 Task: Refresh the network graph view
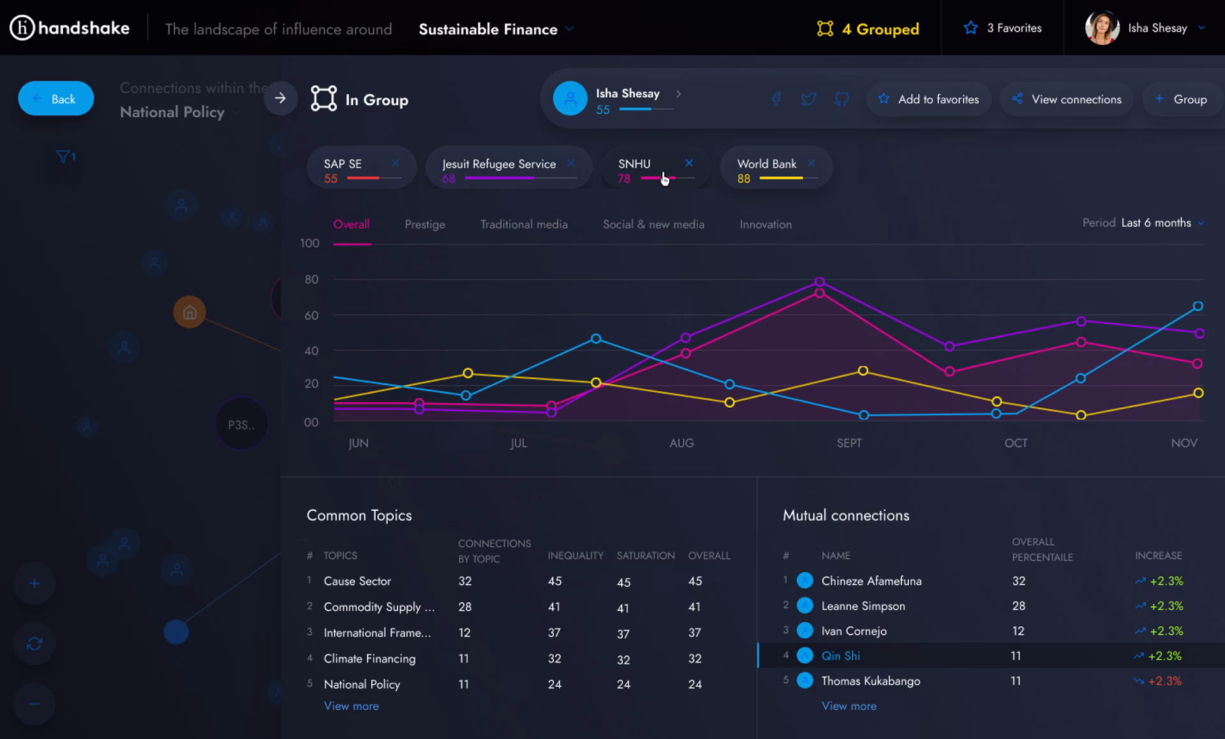pyautogui.click(x=34, y=644)
